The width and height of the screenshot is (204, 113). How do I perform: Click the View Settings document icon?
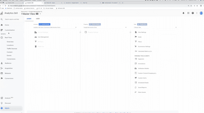point(136,32)
